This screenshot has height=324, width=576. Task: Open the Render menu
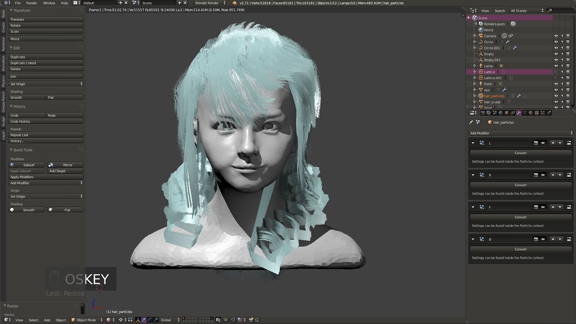coord(31,3)
